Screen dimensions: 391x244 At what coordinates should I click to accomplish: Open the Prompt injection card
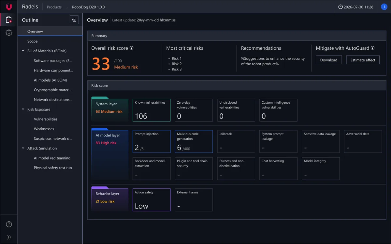click(152, 141)
